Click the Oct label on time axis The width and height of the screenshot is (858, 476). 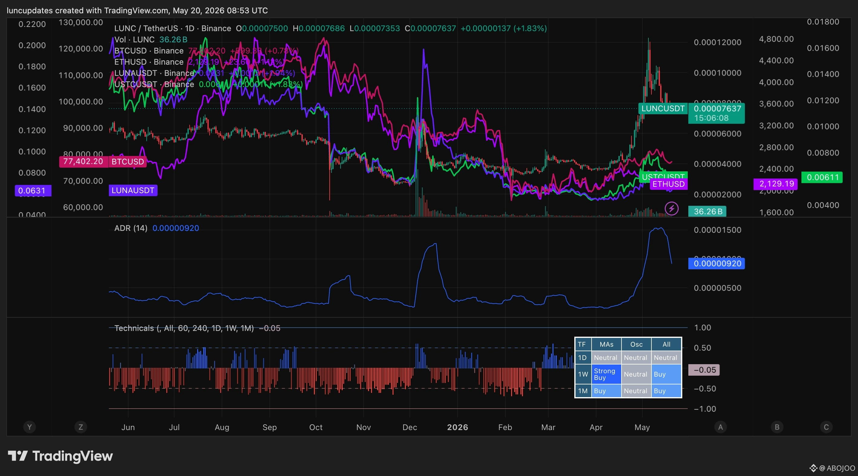click(316, 427)
